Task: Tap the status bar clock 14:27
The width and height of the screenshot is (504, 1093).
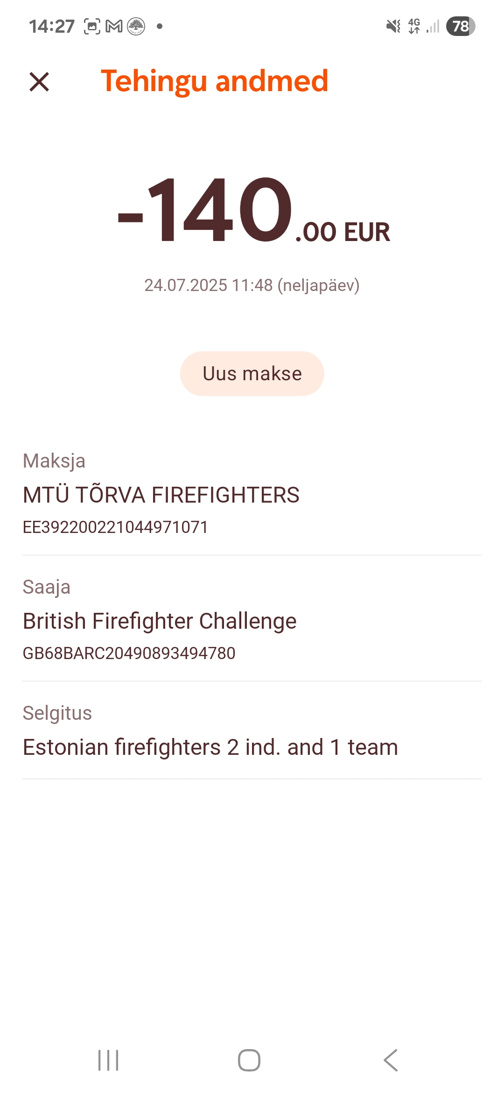Action: (52, 27)
